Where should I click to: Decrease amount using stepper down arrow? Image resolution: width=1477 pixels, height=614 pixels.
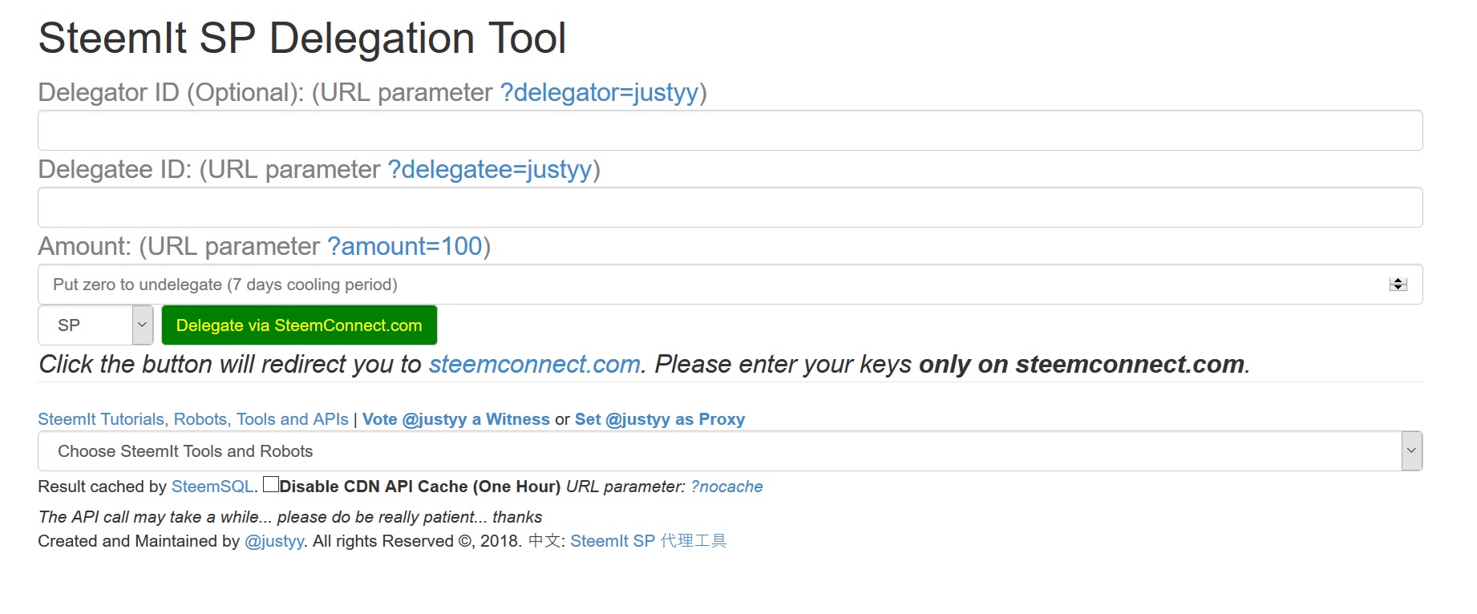[x=1398, y=289]
